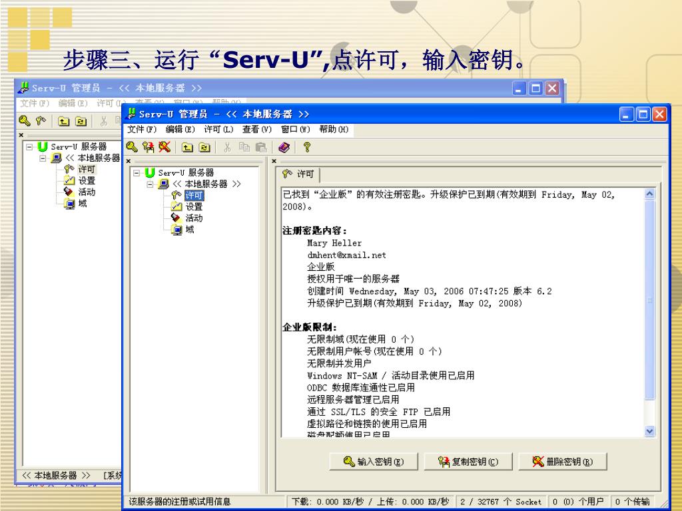Screen dimensions: 682x511
Task: Click the 0 个传输 status bar cell
Action: 633,502
